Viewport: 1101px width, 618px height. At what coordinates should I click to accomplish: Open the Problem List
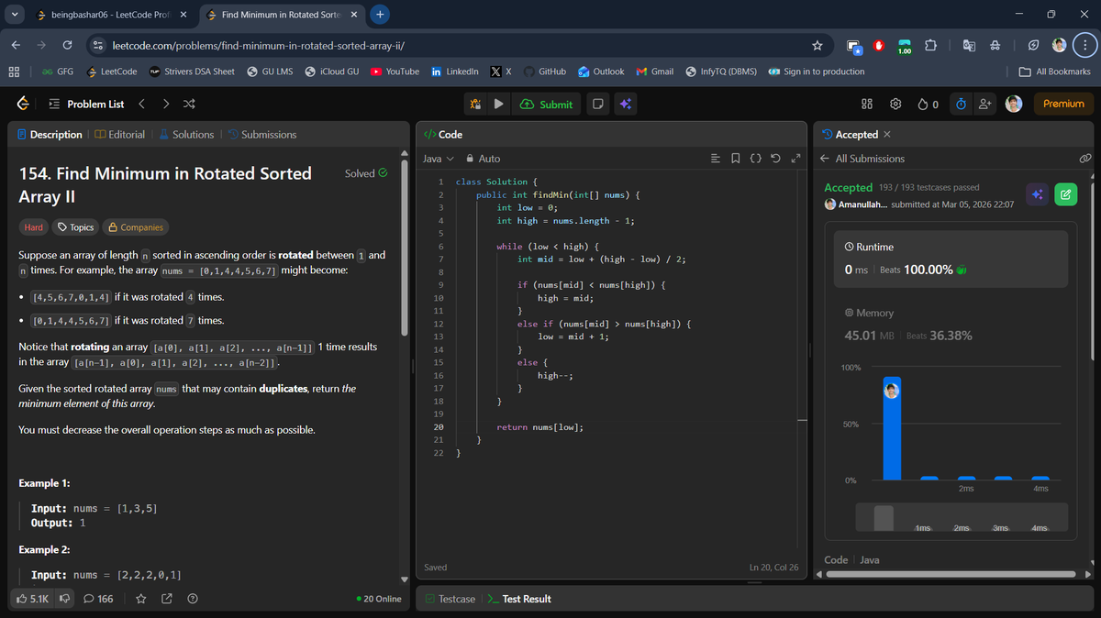coord(85,105)
